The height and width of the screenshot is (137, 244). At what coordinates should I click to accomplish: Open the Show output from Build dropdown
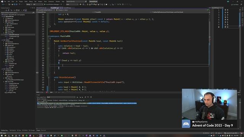61,97
